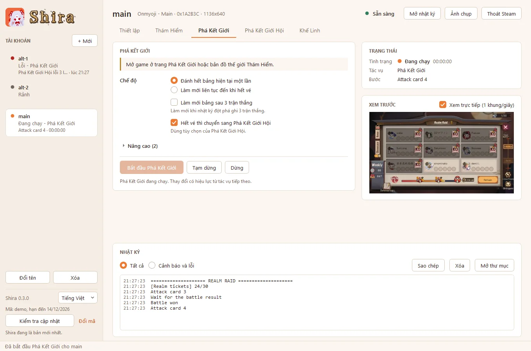Switch to the Thiết lập tab
This screenshot has width=531, height=351.
130,30
